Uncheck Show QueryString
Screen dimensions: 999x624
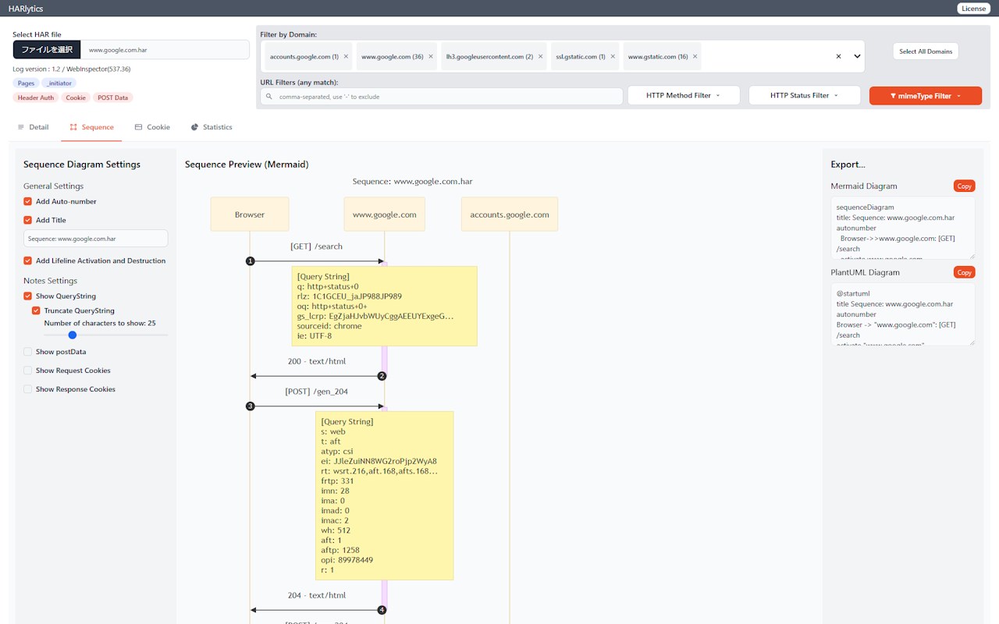tap(28, 296)
